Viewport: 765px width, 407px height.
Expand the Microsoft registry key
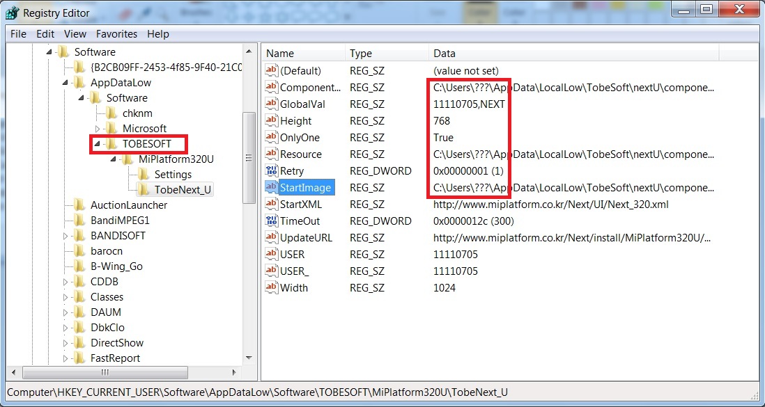[x=98, y=129]
